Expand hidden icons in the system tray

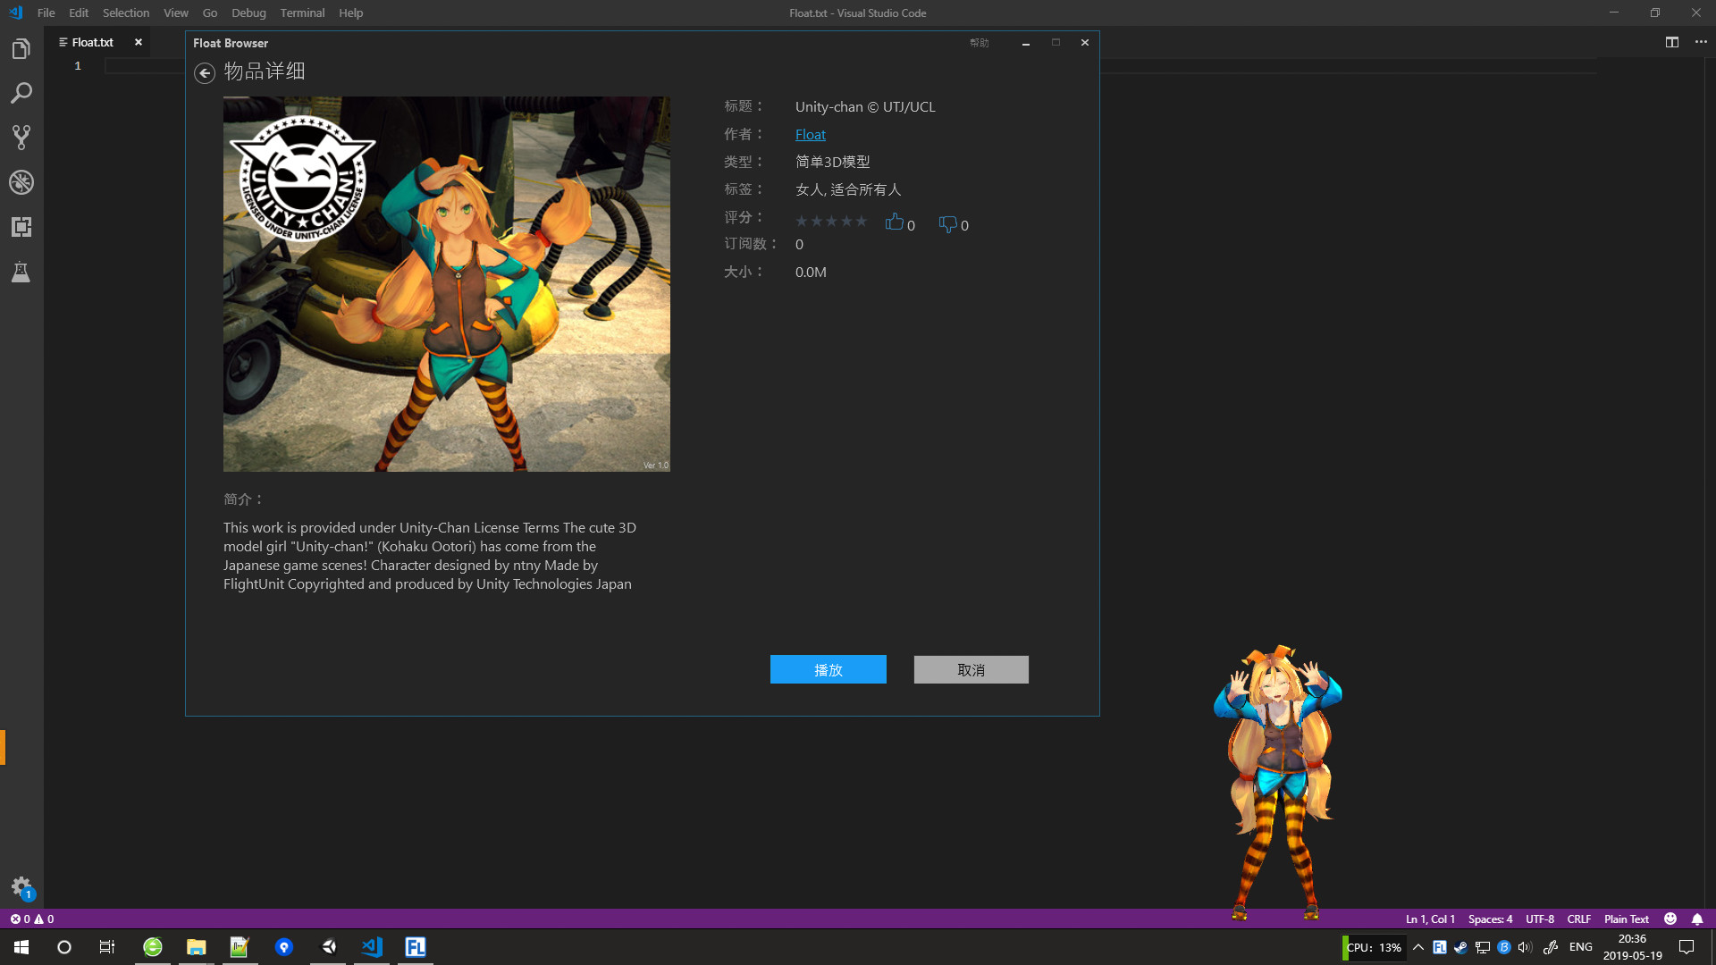coord(1417,947)
